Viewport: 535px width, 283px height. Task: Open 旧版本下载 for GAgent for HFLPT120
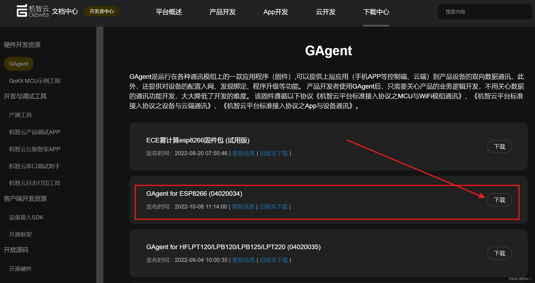click(x=274, y=260)
